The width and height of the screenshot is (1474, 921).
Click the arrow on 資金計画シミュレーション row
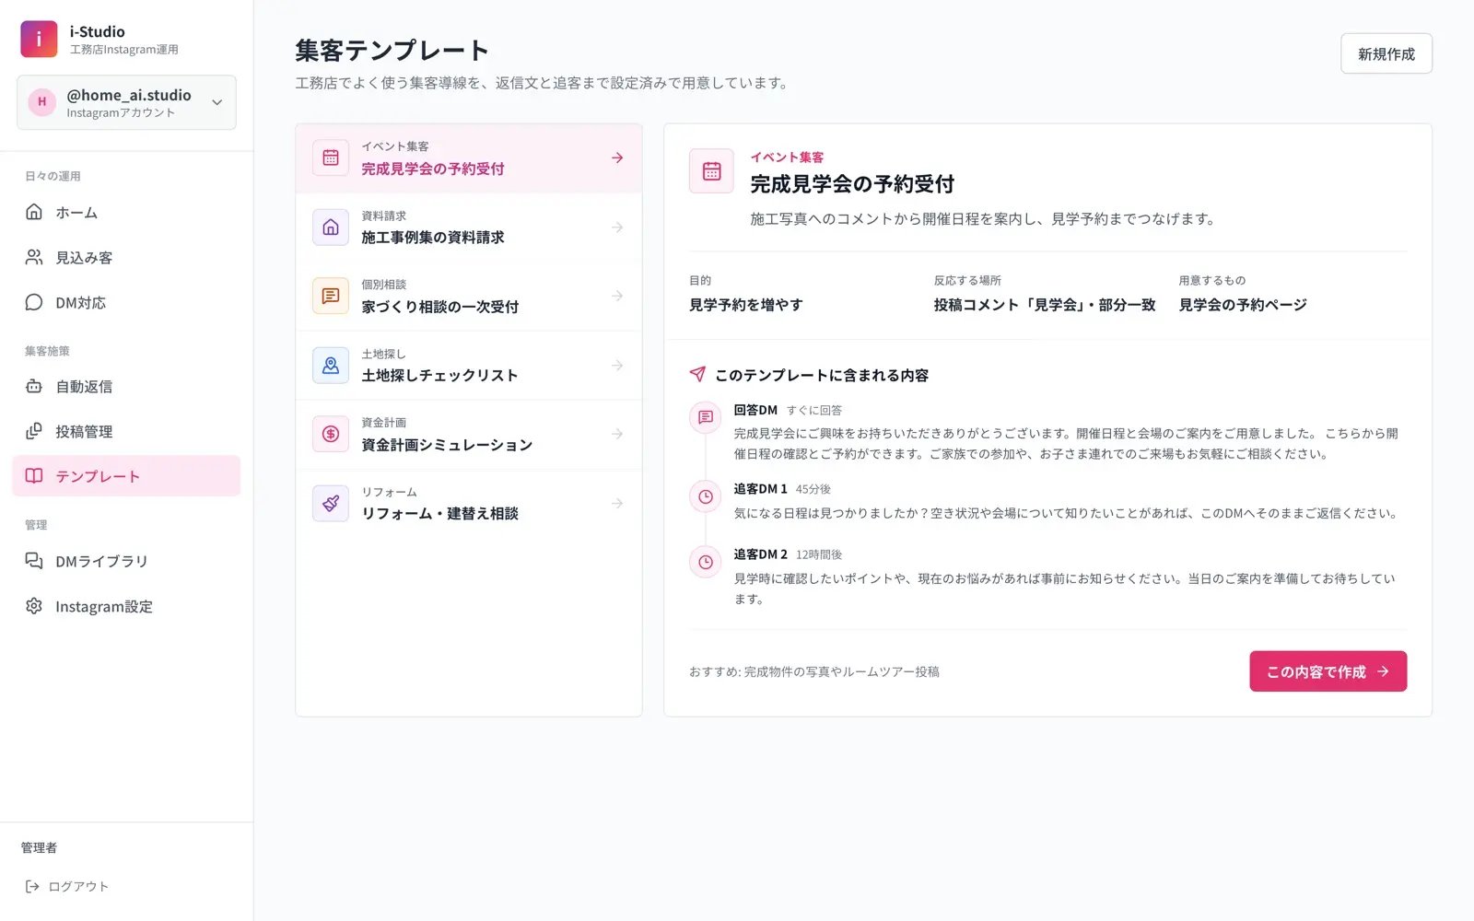617,434
